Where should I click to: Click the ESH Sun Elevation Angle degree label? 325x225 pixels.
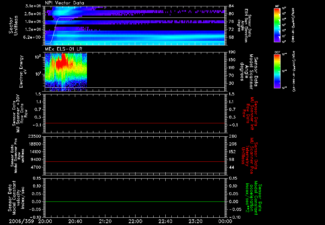[244, 25]
